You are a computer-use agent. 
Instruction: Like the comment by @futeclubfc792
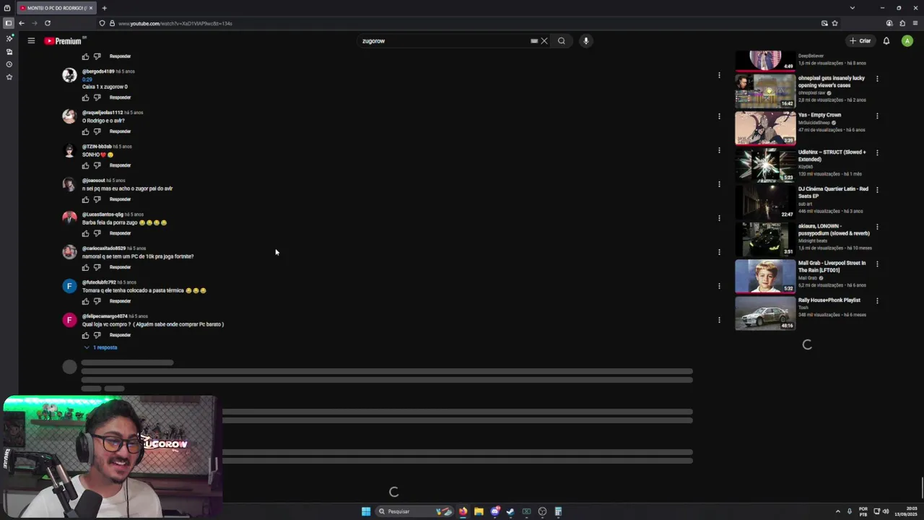tap(85, 301)
